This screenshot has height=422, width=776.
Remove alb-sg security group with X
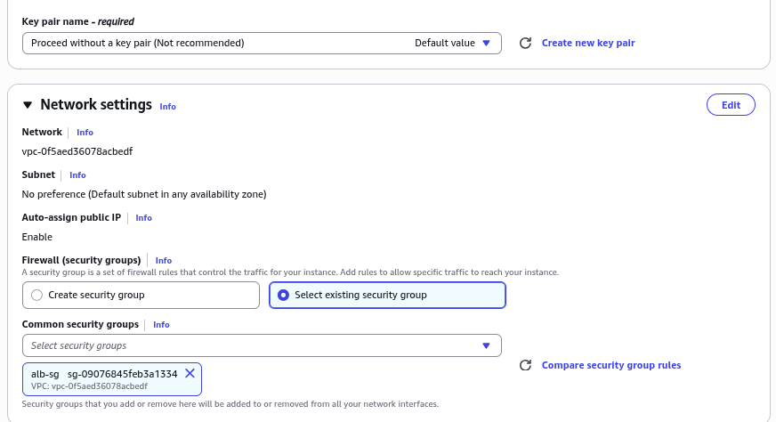click(x=190, y=373)
